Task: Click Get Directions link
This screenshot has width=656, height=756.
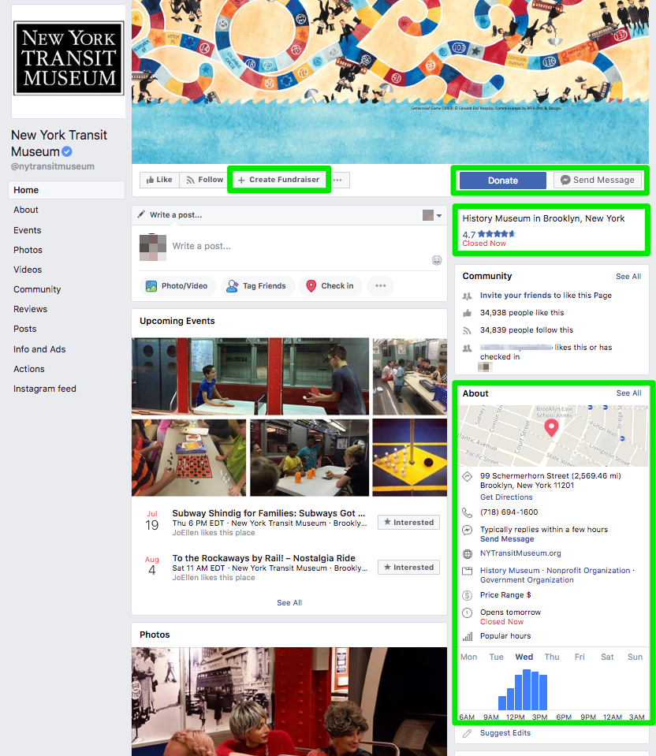Action: coord(506,497)
